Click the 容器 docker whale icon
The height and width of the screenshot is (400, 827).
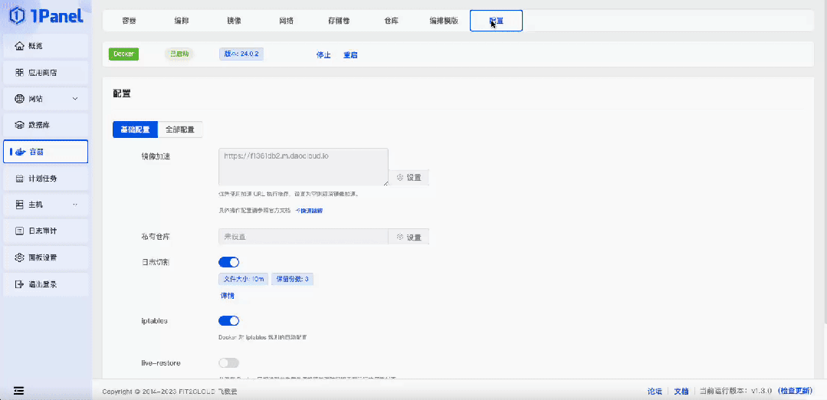pos(21,152)
